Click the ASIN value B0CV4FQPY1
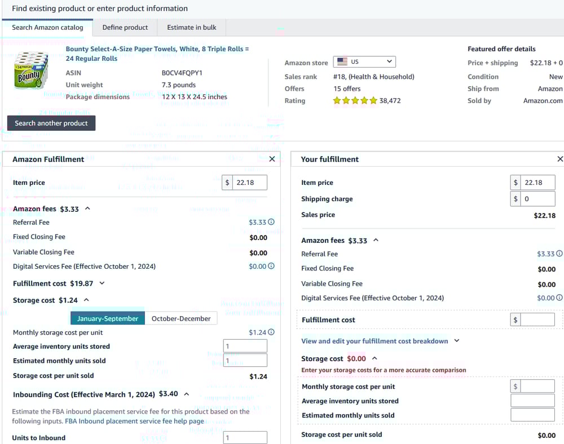This screenshot has width=564, height=444. coord(182,73)
